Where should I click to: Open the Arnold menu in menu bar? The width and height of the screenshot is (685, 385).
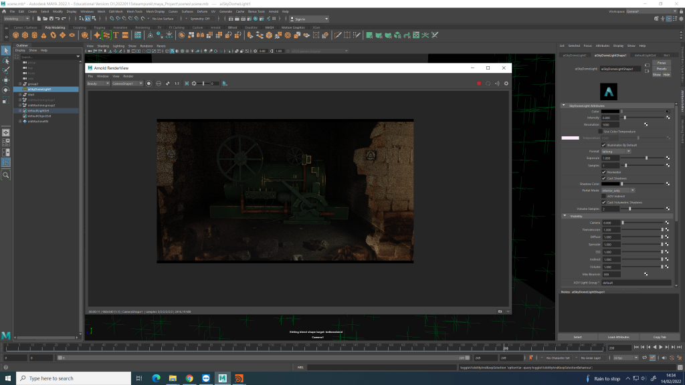pos(272,11)
